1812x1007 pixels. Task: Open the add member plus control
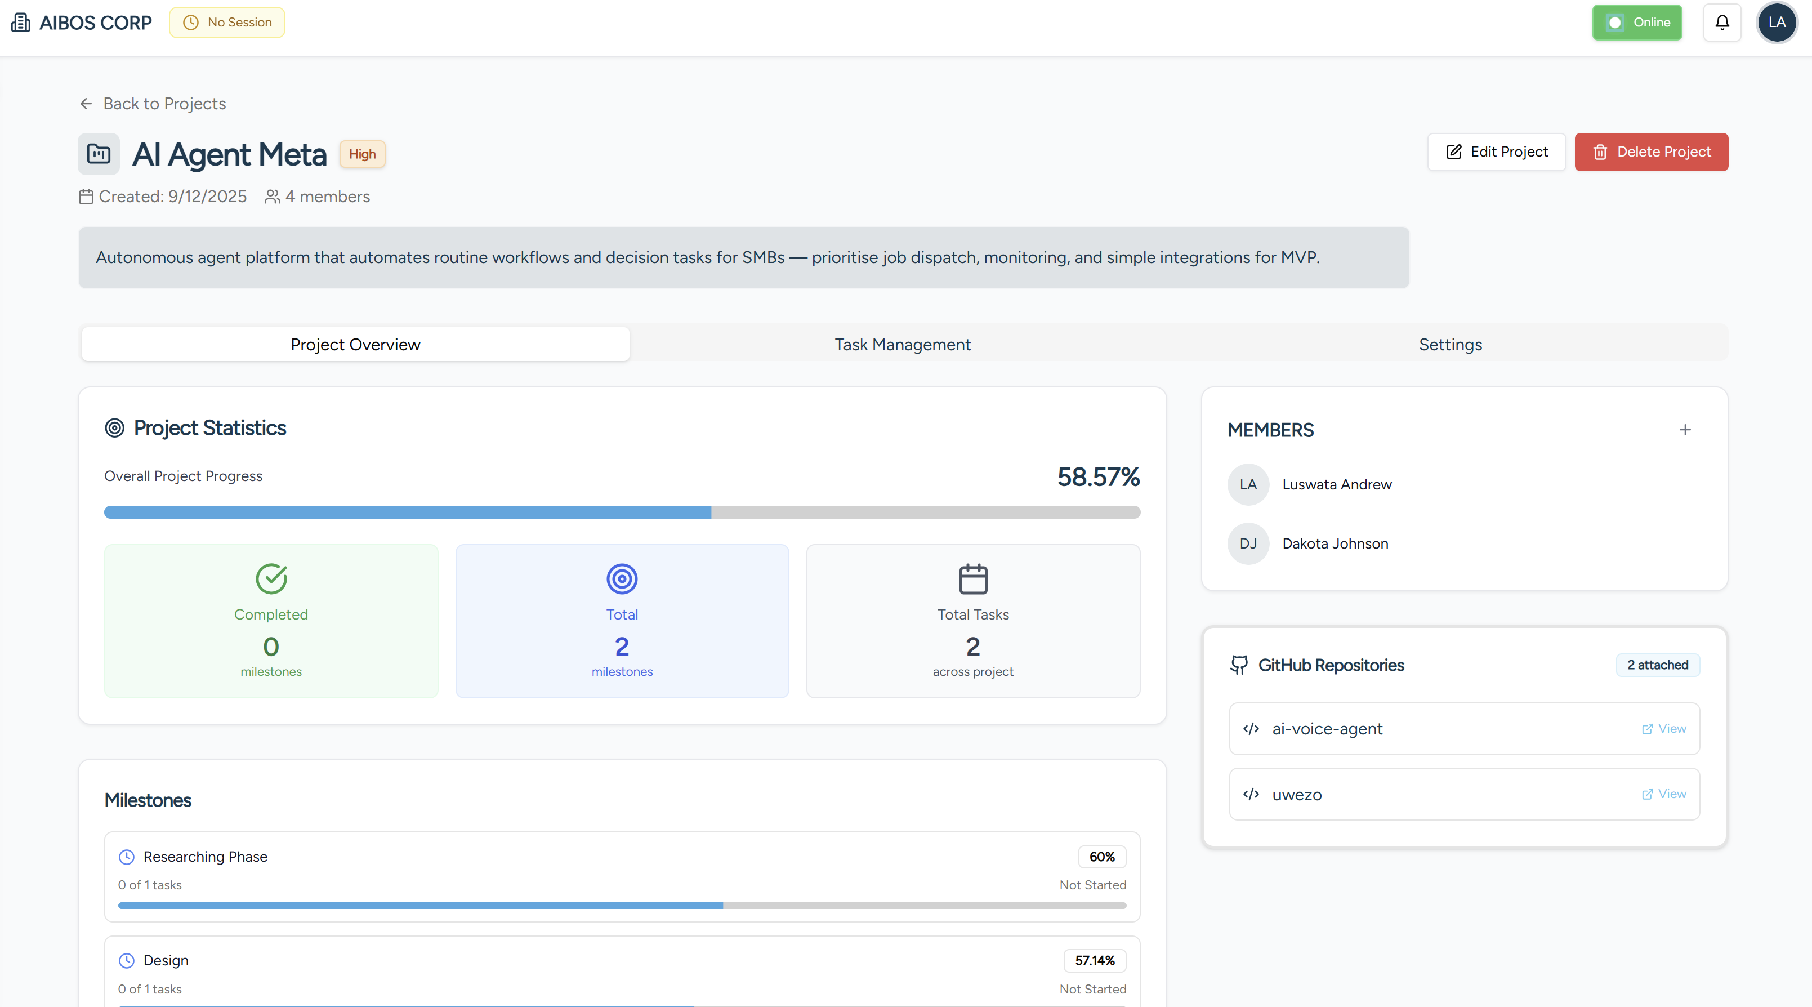pos(1685,429)
